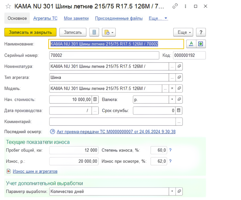Open create-based-on document dropdown button

point(109,32)
